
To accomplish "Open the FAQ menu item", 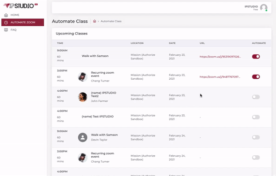I will 23,30.
